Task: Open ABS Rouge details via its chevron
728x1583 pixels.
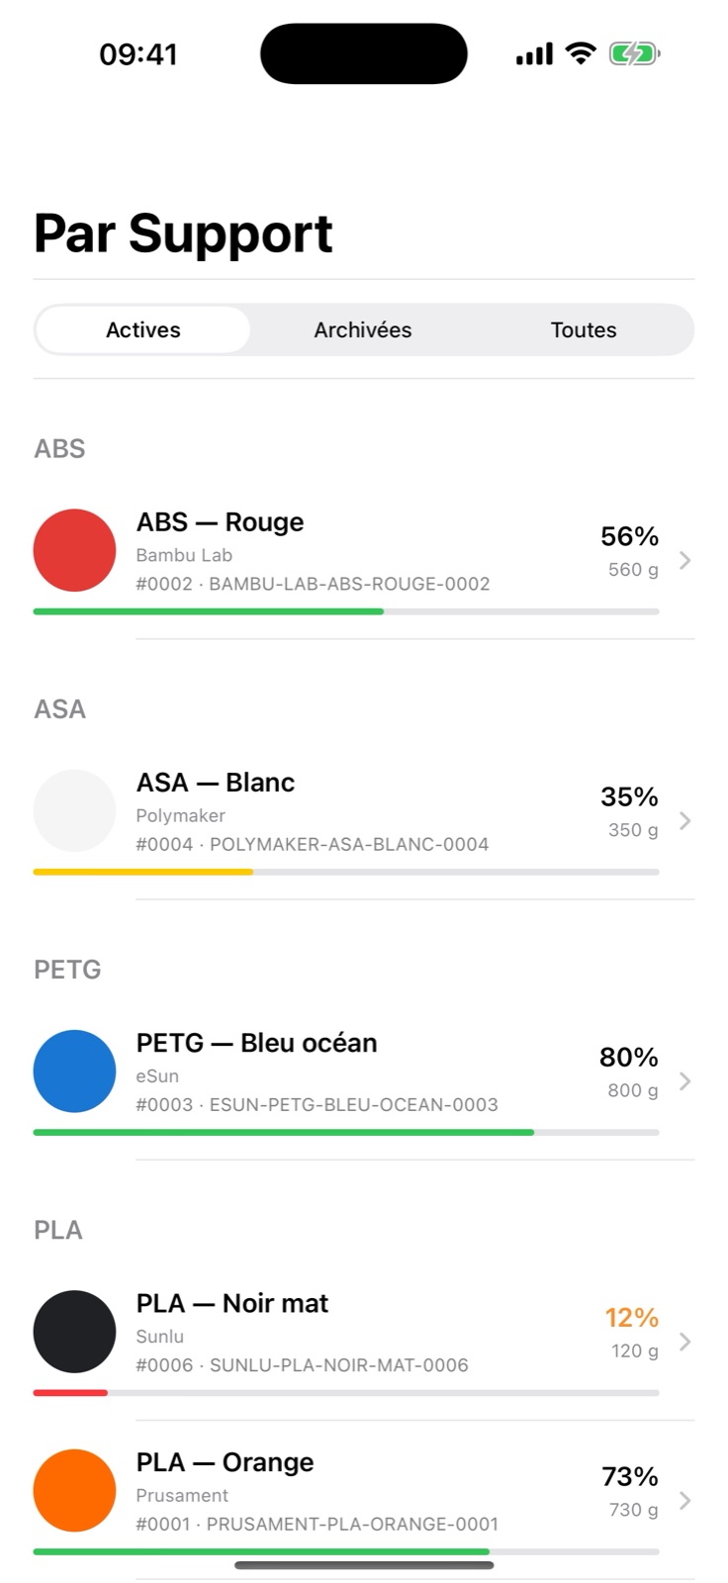Action: pos(684,560)
